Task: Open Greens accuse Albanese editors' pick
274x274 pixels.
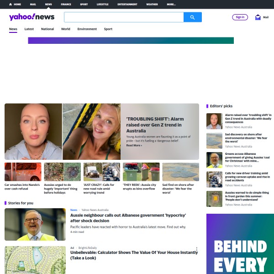Action: [247, 157]
